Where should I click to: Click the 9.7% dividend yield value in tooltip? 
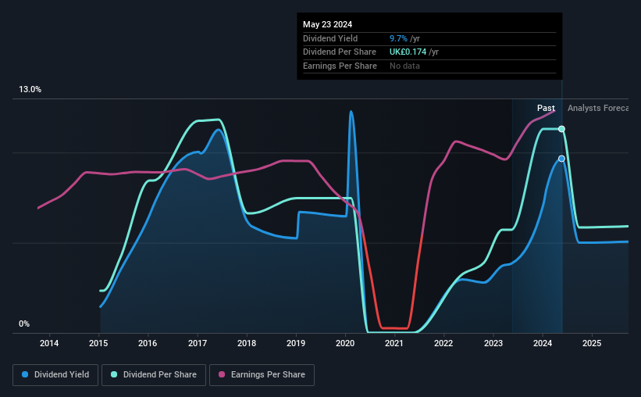398,38
